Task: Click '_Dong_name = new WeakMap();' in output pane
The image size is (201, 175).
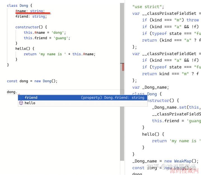Action: 165,161
